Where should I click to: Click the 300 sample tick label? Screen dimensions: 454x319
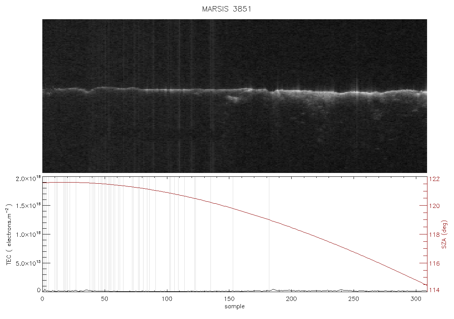416,299
